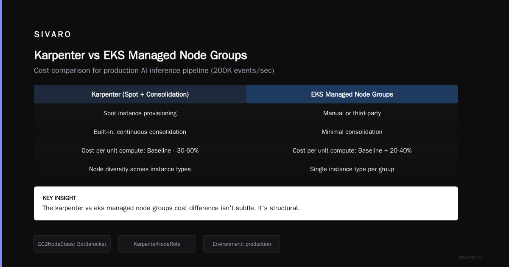Select the Karpenter (Spot + Consolidation) column header
Viewport: 509px width, 267px height.
(x=140, y=94)
